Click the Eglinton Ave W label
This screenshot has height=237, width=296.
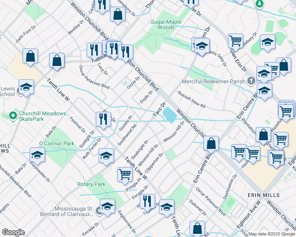click(x=249, y=214)
